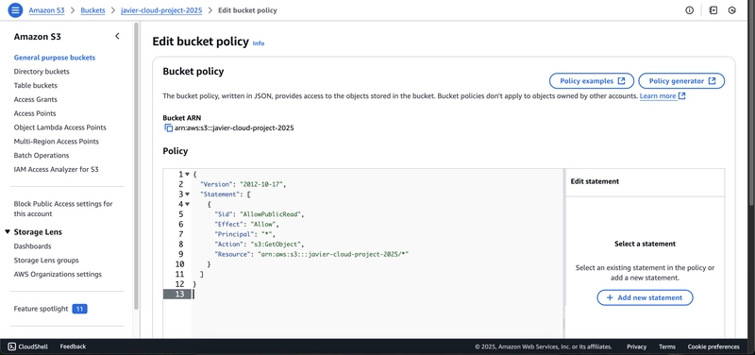This screenshot has width=755, height=355.
Task: Fold the statement object at line 4
Action: (187, 204)
